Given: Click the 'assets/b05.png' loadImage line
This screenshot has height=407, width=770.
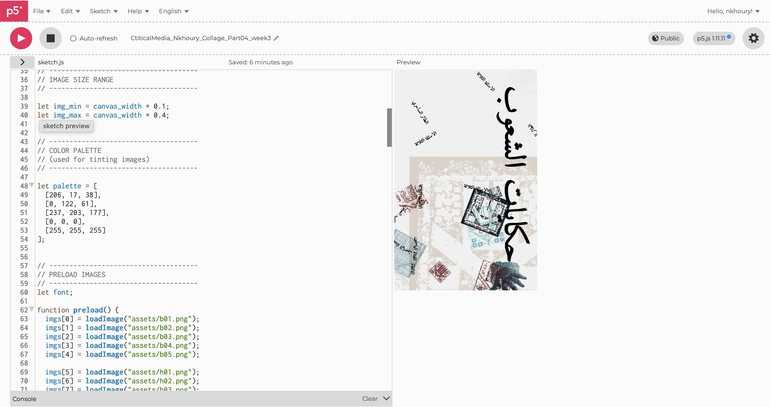Looking at the screenshot, I should (x=122, y=354).
